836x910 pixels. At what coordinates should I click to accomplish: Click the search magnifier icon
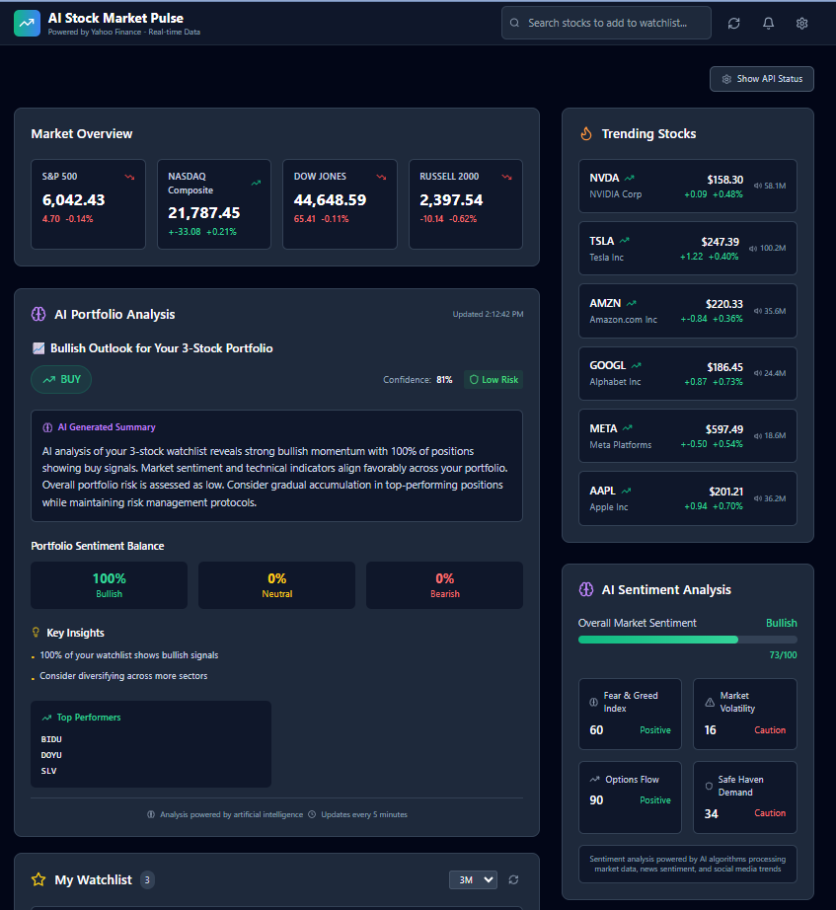point(514,24)
